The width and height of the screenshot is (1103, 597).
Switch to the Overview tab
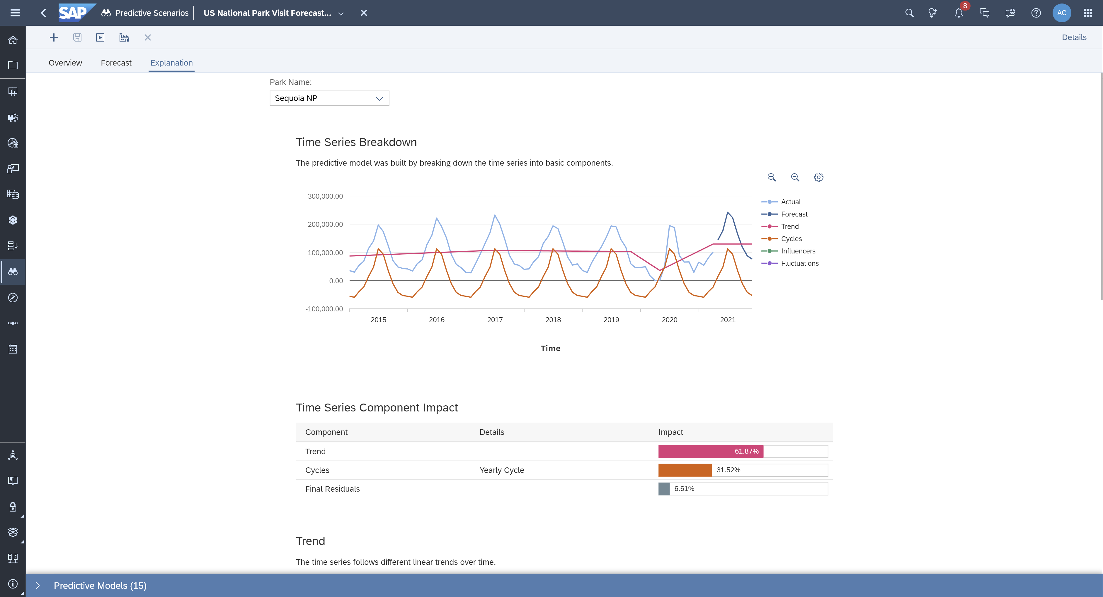[65, 63]
